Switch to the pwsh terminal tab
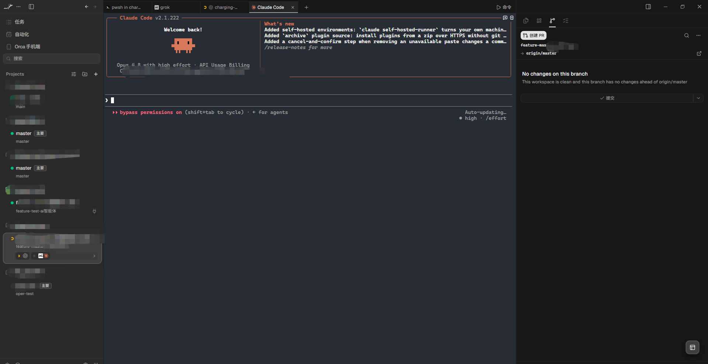The image size is (708, 364). [x=127, y=7]
